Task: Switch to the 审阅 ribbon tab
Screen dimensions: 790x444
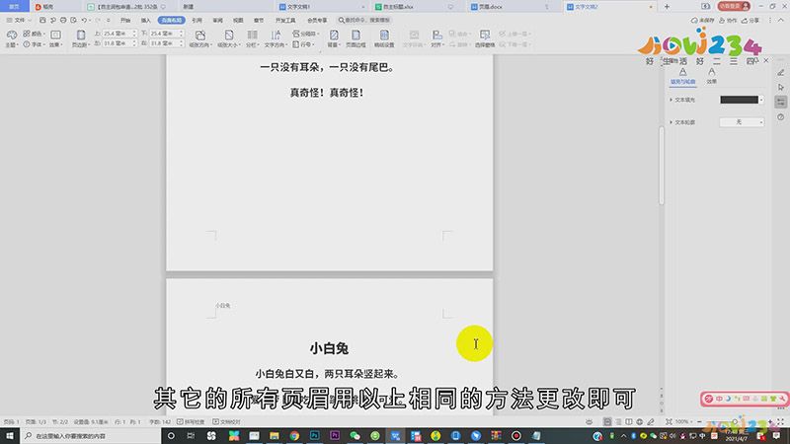Action: (217, 20)
